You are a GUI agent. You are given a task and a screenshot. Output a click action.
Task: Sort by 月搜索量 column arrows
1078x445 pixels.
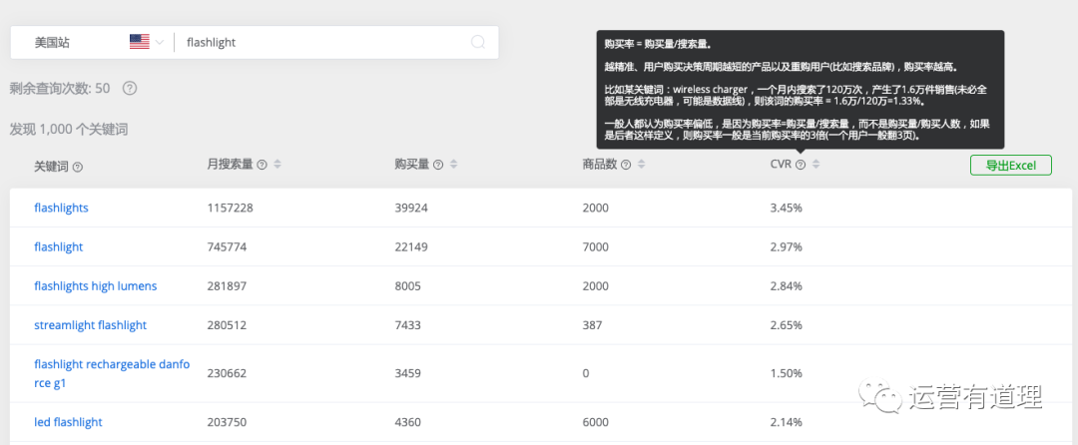coord(277,165)
